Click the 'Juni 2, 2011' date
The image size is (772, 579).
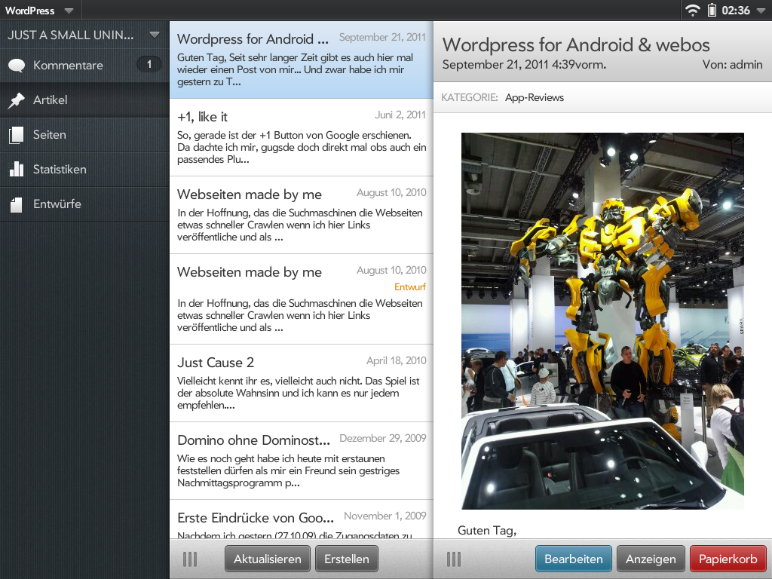click(x=400, y=115)
